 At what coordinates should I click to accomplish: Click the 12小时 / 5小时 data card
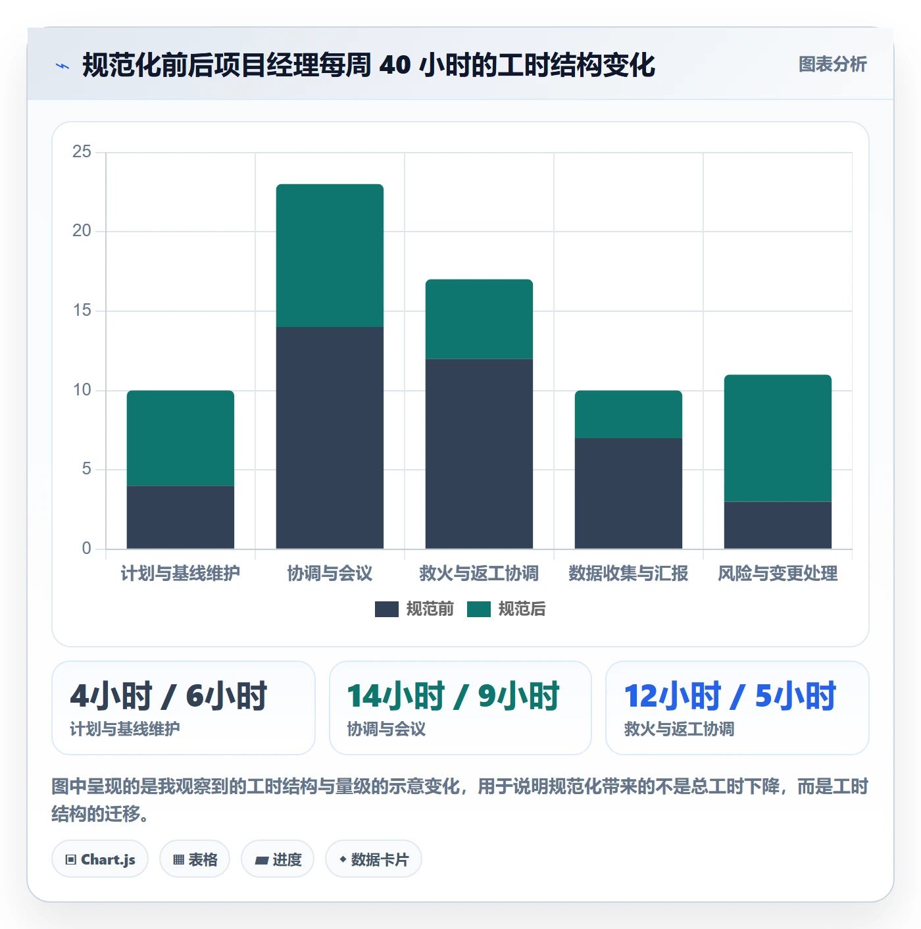(737, 708)
